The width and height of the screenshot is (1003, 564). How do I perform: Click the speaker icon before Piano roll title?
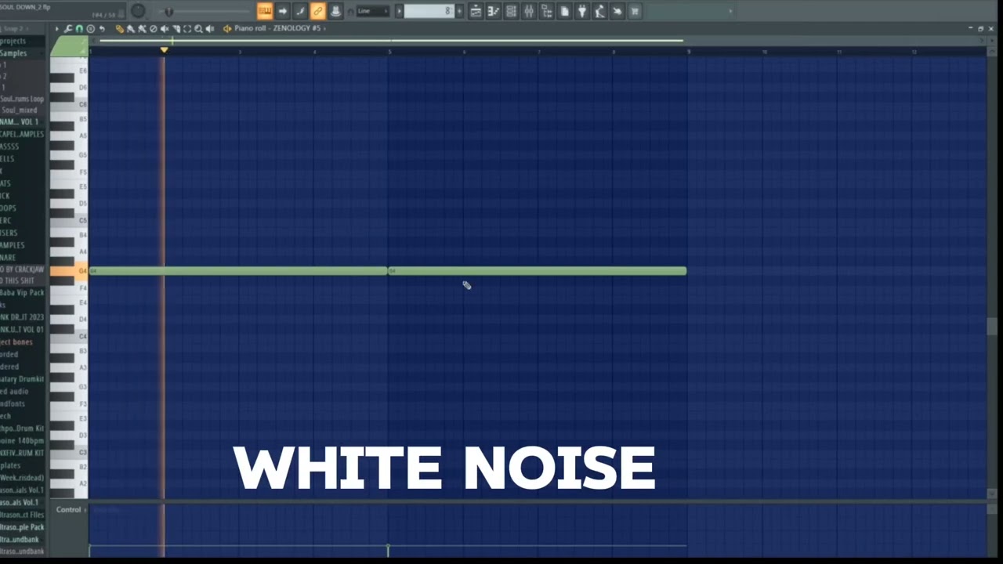227,29
